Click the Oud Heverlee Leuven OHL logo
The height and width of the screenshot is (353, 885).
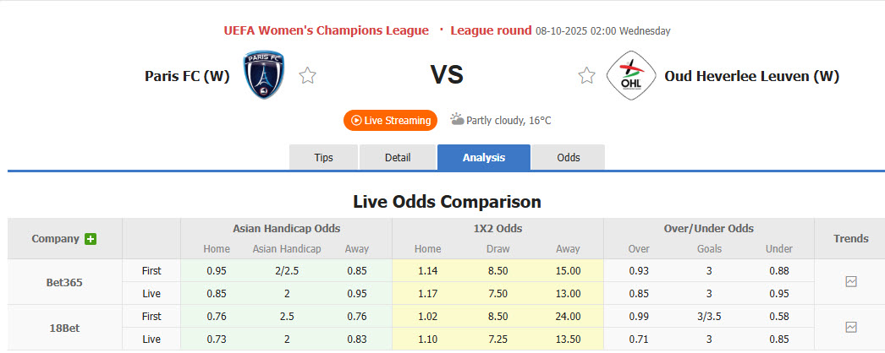(626, 76)
